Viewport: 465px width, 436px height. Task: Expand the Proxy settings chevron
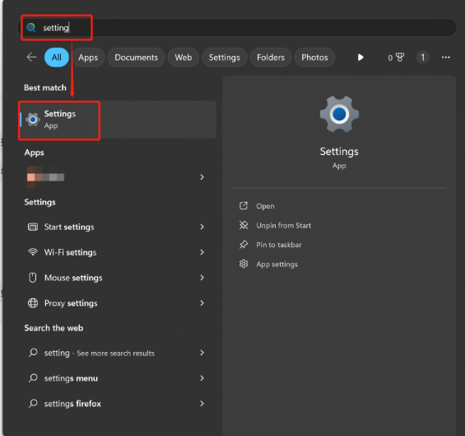click(x=202, y=303)
